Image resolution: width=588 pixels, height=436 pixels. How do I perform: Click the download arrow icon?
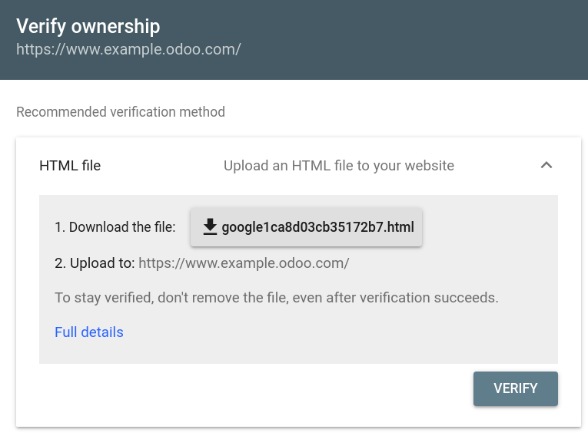[210, 227]
